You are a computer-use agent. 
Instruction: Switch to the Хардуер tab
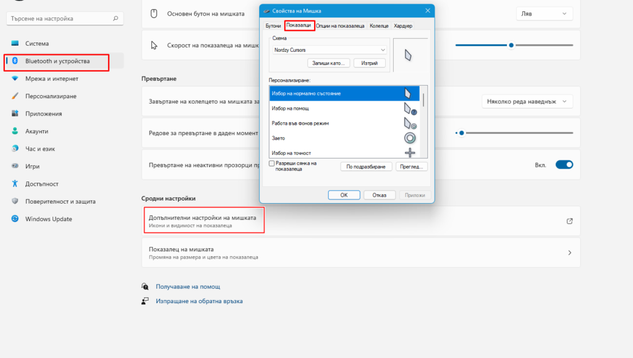point(403,26)
